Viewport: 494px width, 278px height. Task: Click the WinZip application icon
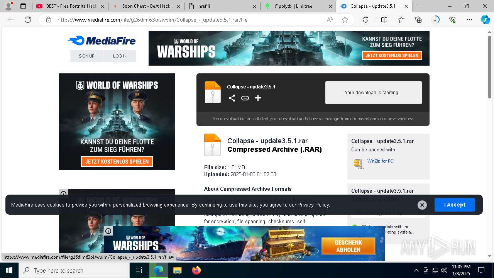[359, 164]
